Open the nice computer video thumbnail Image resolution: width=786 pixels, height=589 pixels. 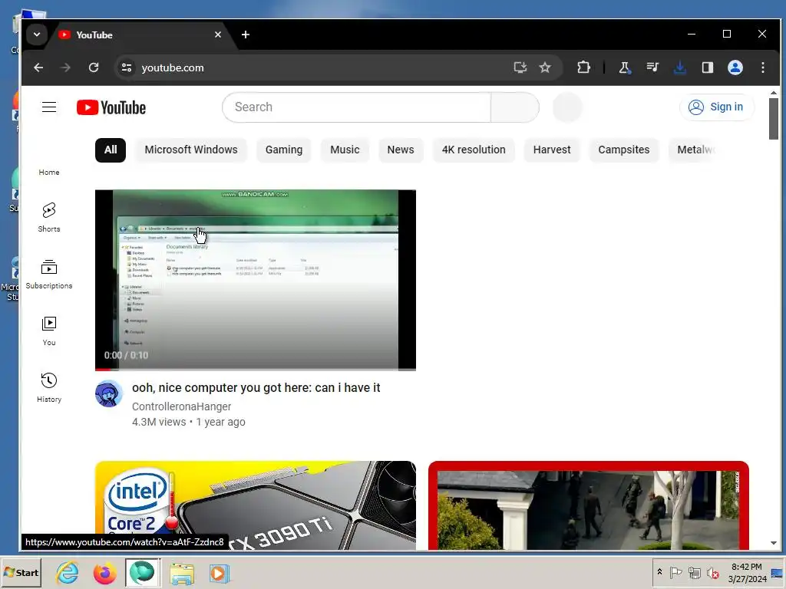coord(256,279)
